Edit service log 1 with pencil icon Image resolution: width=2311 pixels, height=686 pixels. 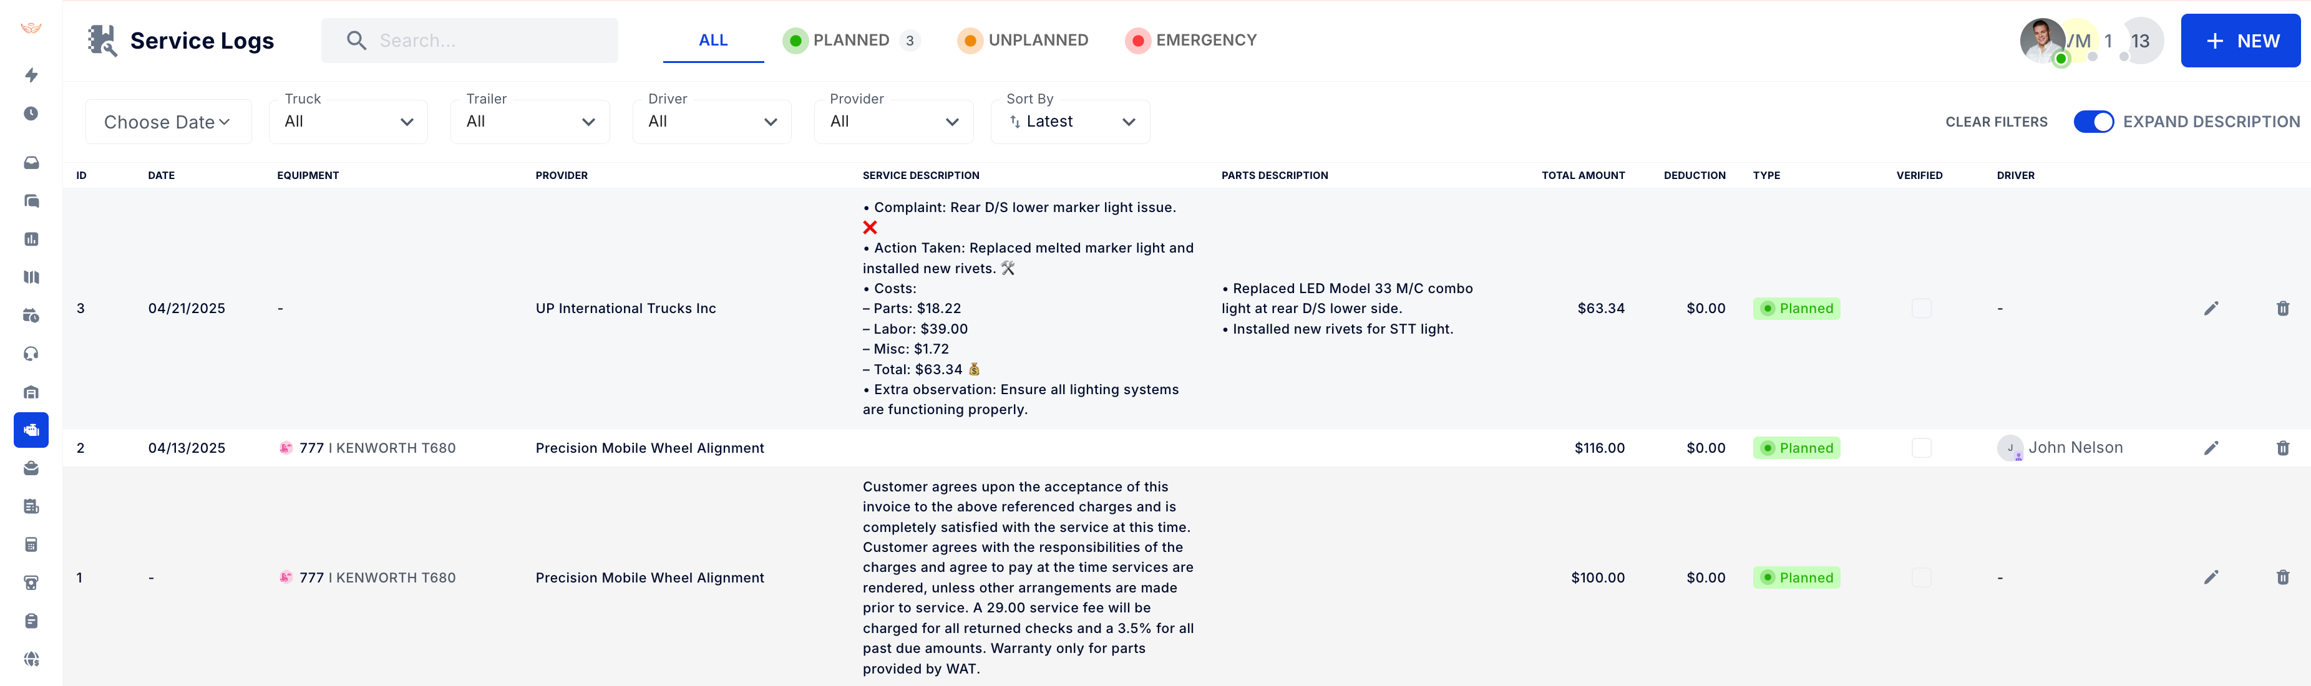2211,577
